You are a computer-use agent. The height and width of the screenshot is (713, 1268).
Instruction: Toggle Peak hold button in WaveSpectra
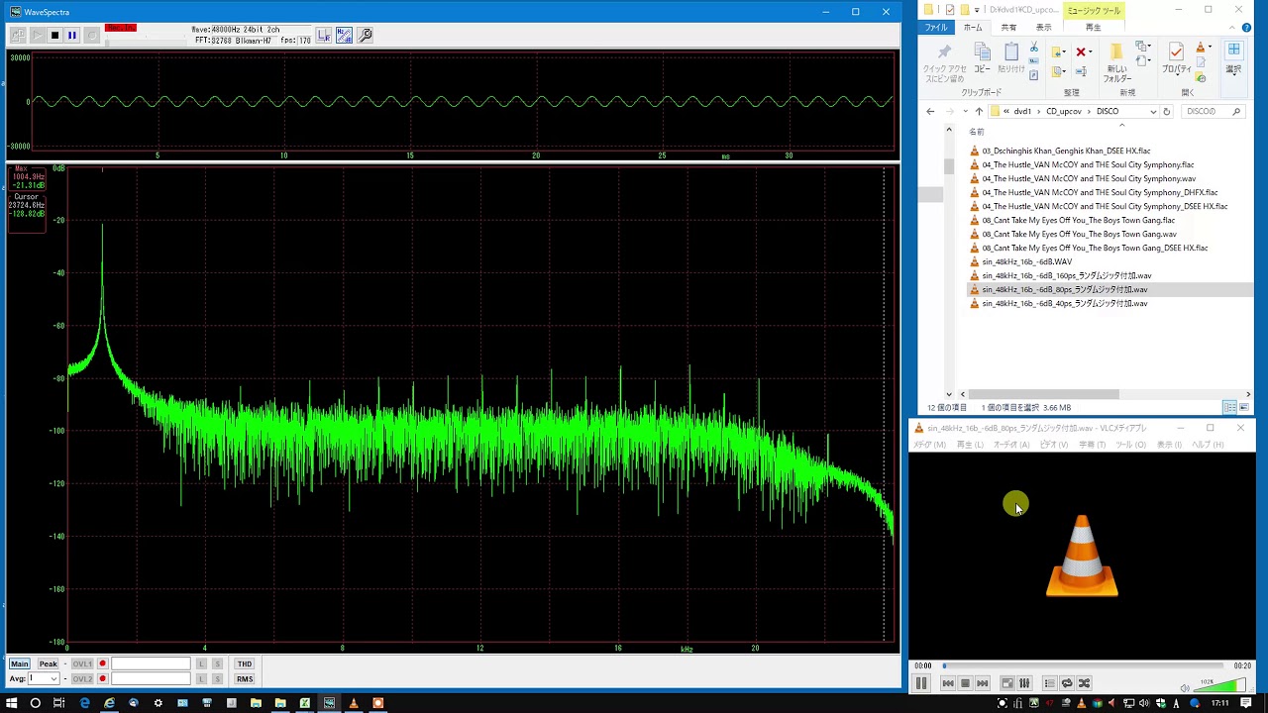click(x=49, y=663)
